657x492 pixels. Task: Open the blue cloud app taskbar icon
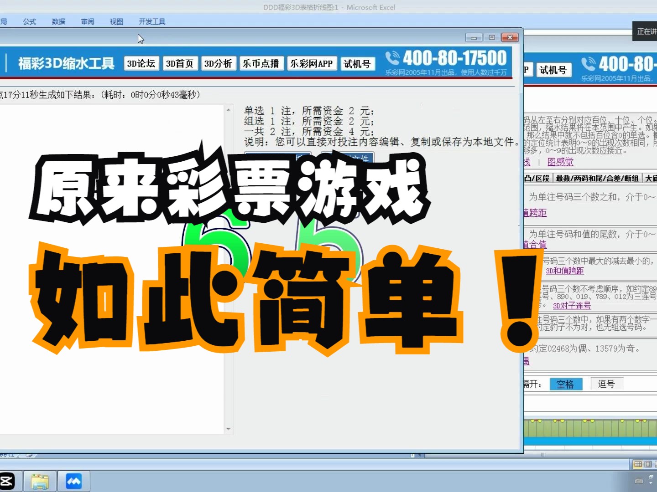click(74, 482)
